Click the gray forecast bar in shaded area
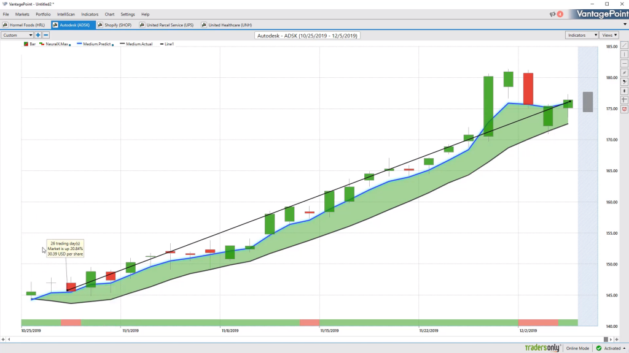629x353 pixels. 588,102
